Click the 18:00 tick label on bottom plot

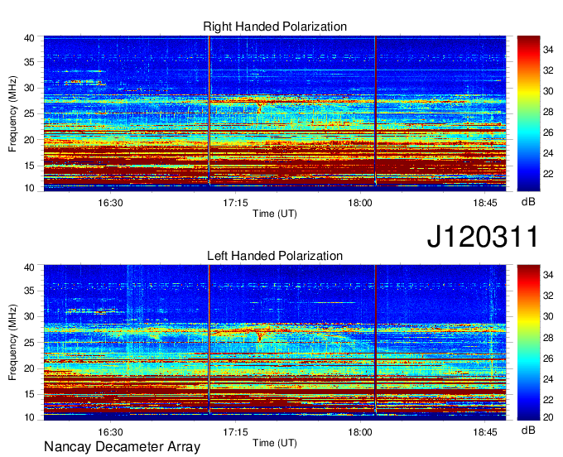[x=360, y=432]
